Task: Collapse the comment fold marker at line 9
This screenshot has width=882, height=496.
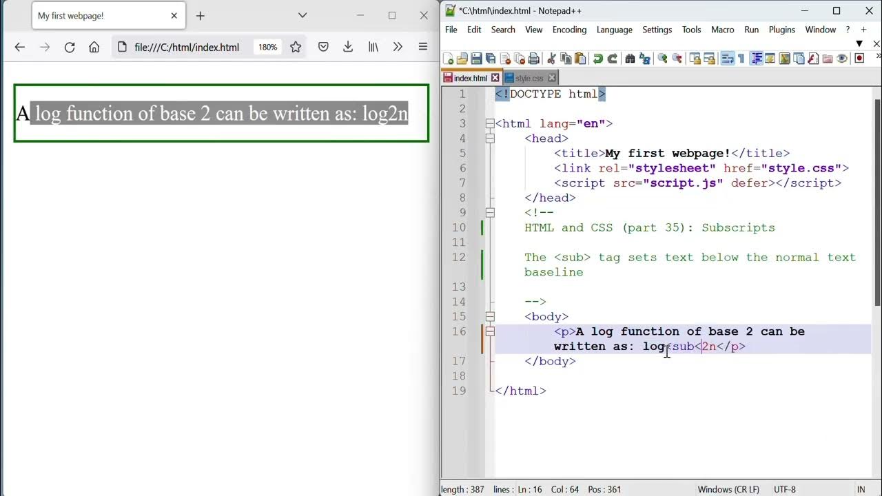Action: point(490,213)
